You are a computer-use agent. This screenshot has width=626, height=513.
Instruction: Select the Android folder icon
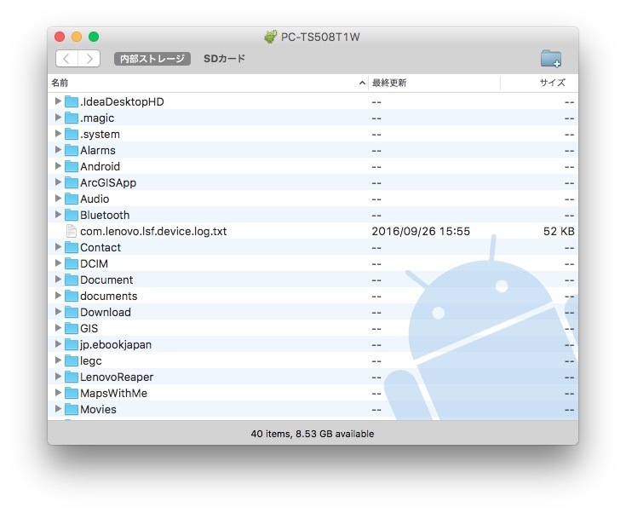coord(72,166)
